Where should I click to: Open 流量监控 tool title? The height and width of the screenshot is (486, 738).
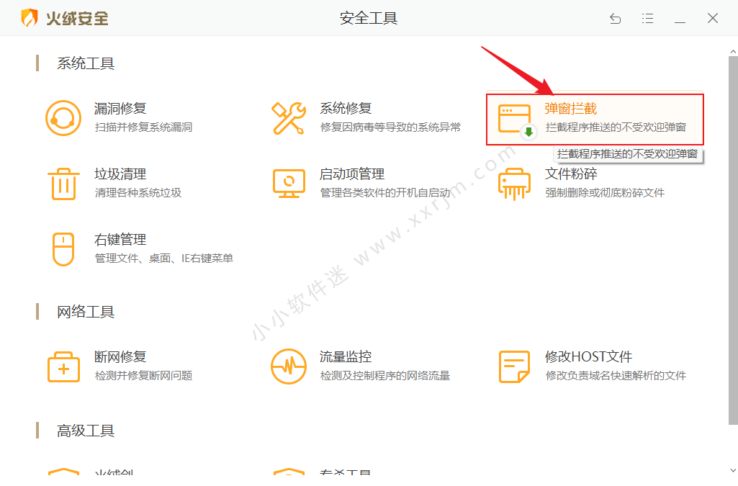click(346, 356)
